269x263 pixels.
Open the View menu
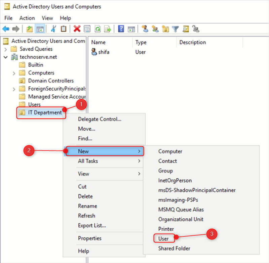click(x=47, y=18)
